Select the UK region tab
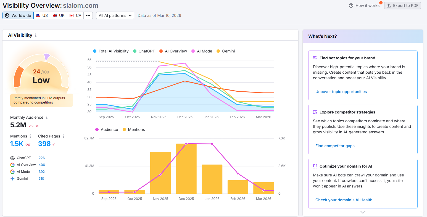The height and width of the screenshot is (217, 427). coord(59,15)
